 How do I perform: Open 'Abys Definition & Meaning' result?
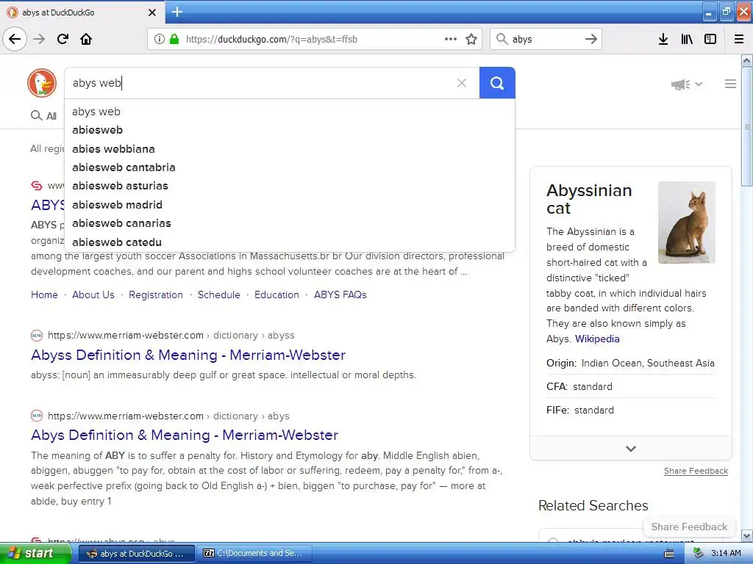coord(185,435)
